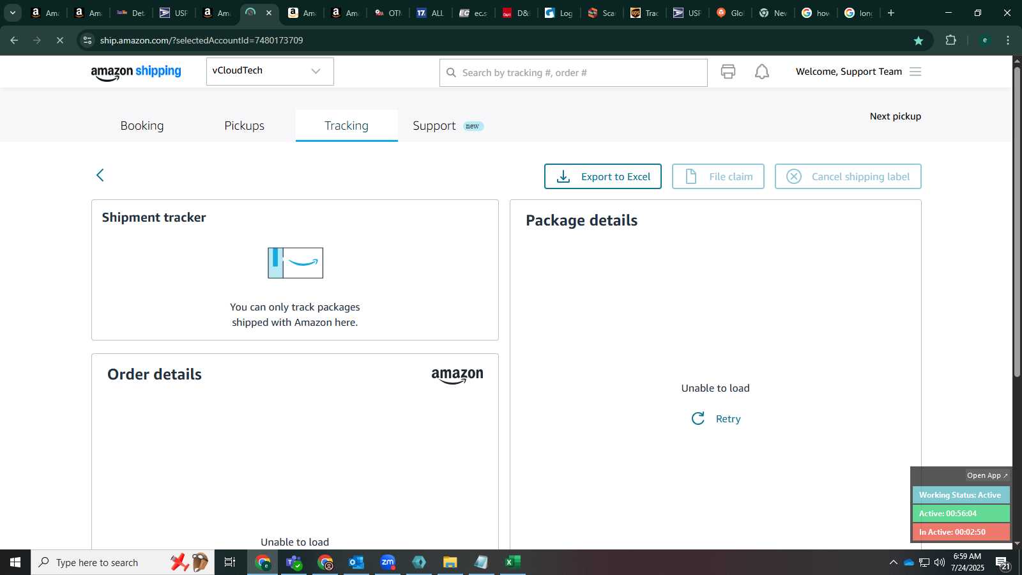Click the amazon logo in Order details
1022x575 pixels.
click(457, 376)
